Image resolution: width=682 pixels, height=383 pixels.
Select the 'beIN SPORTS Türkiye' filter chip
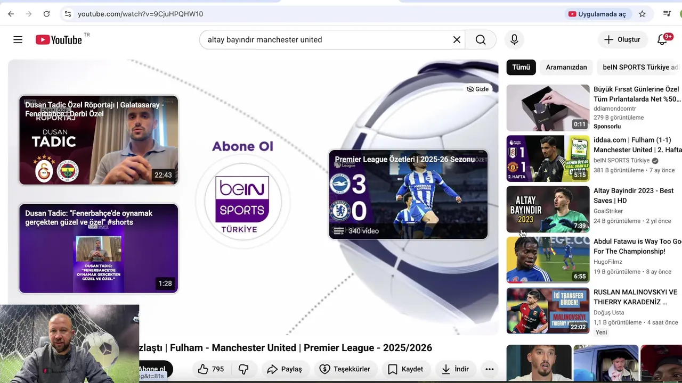639,67
